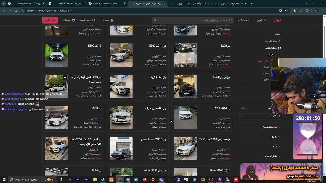The width and height of the screenshot is (326, 183).
Task: Open بنز کلاس E کروک E250 listing
Action: (x=73, y=149)
